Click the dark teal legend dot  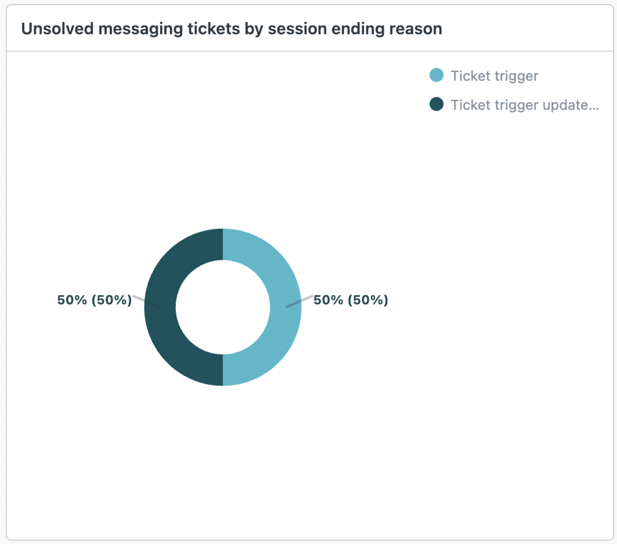click(x=436, y=104)
